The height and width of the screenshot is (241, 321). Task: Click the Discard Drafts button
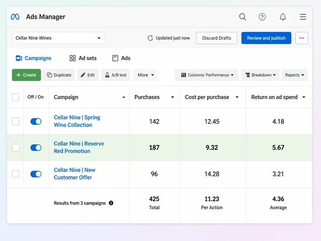pyautogui.click(x=217, y=38)
